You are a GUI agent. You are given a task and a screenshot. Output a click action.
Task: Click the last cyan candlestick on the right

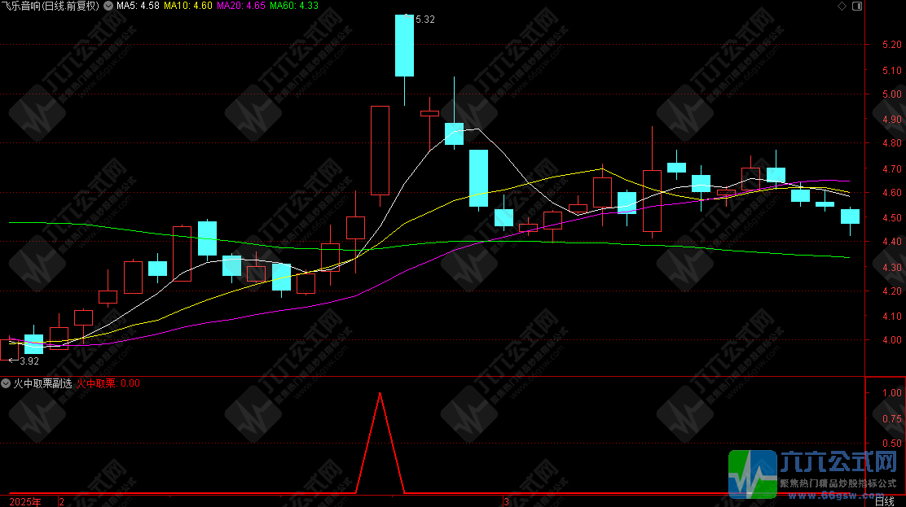(x=850, y=216)
